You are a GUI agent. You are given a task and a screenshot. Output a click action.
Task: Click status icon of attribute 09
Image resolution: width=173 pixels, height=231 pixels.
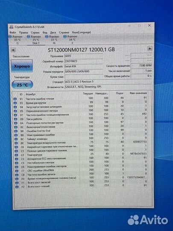point(16,119)
